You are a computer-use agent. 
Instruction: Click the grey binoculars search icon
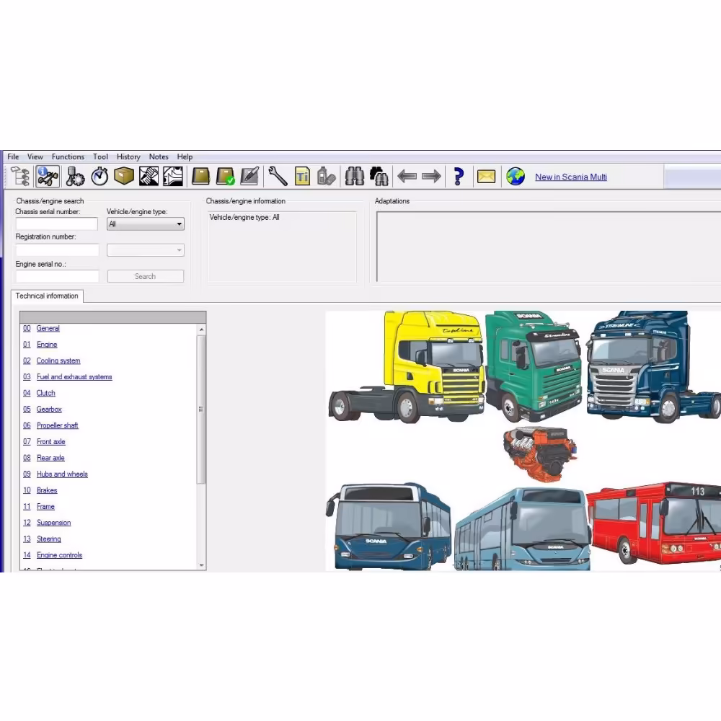[x=355, y=177]
